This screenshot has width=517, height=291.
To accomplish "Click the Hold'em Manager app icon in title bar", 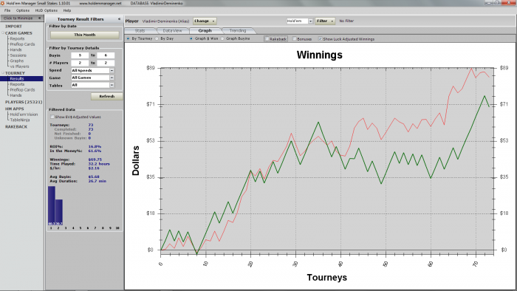I will click(3, 3).
